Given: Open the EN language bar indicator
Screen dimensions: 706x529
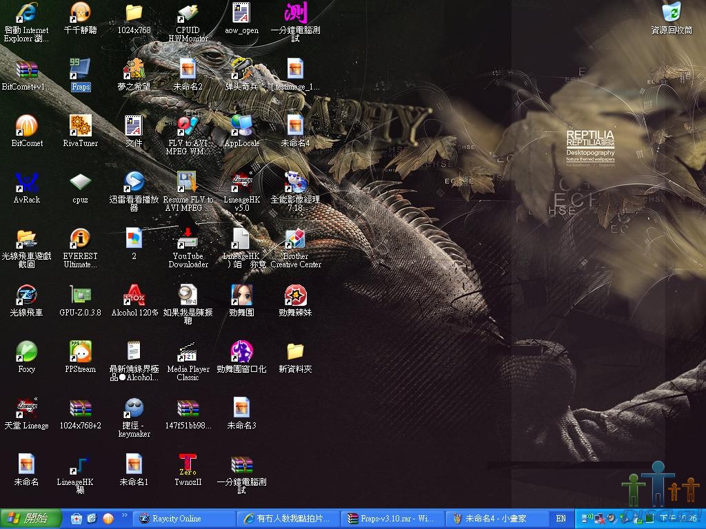Looking at the screenshot, I should pyautogui.click(x=561, y=519).
